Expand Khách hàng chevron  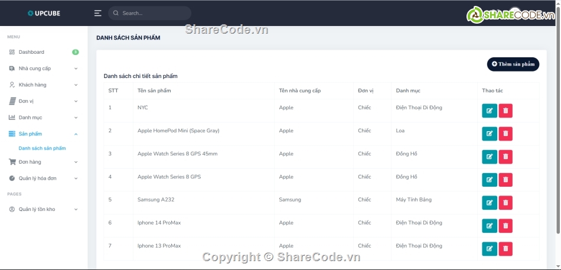[76, 85]
